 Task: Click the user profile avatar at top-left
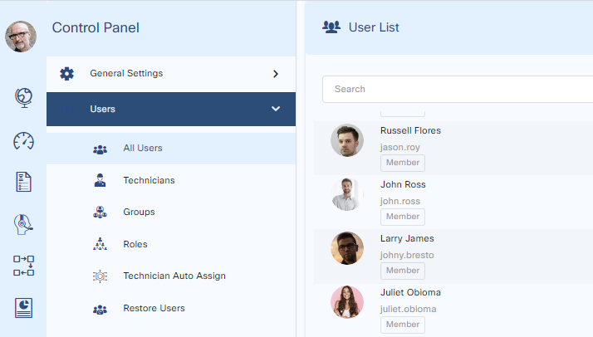tap(21, 37)
